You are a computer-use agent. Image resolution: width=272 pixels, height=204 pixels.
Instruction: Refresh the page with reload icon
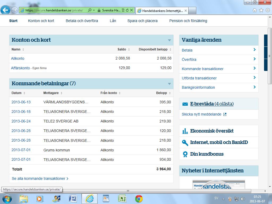(x=127, y=10)
